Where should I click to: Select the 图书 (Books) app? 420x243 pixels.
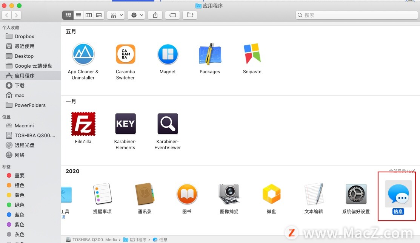click(x=187, y=194)
